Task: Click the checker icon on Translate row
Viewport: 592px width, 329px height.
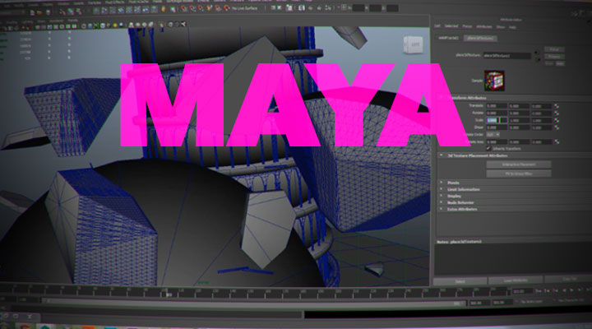Action: click(x=557, y=106)
